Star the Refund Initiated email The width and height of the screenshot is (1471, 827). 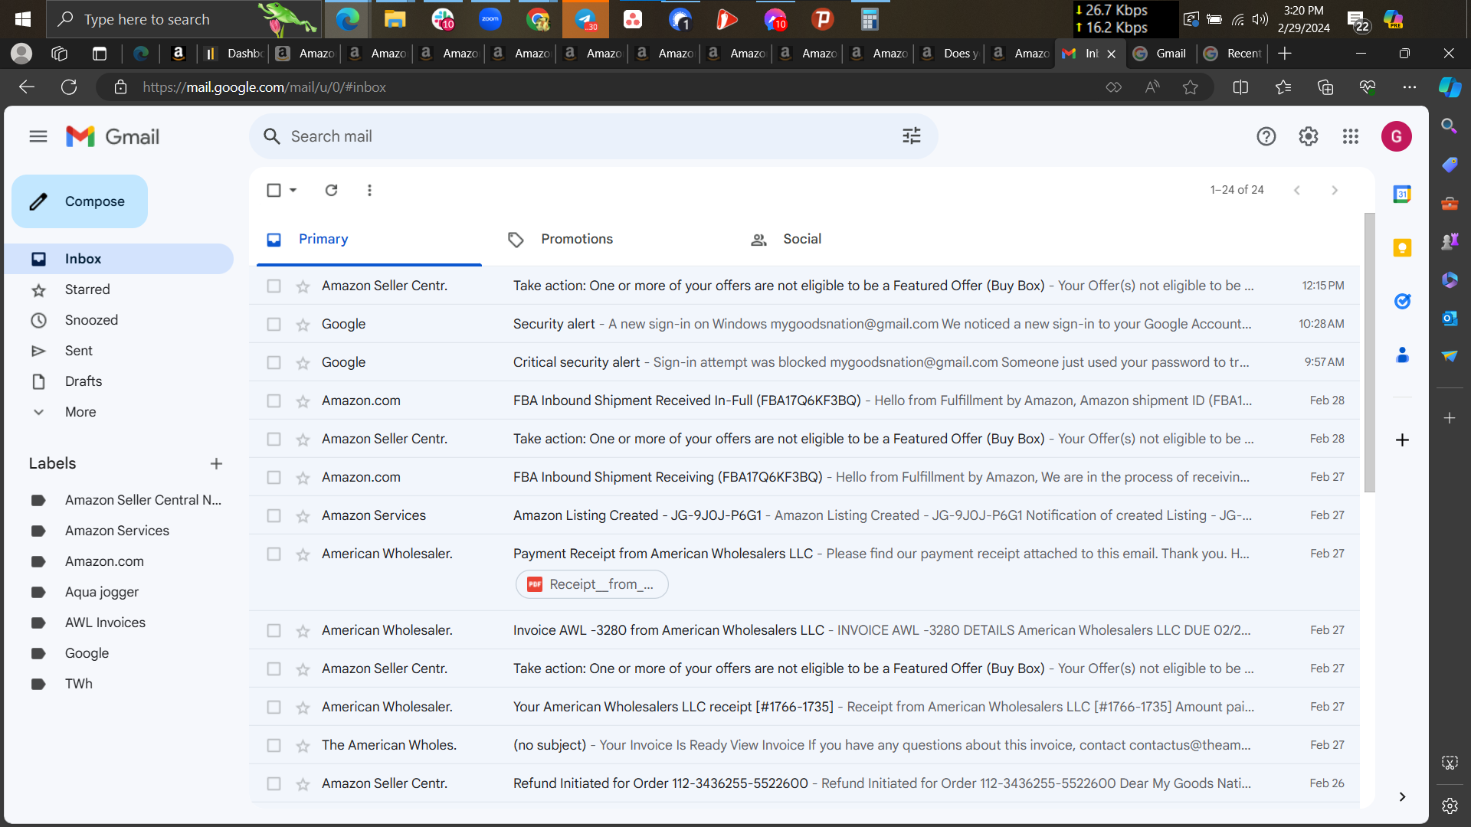click(x=303, y=784)
